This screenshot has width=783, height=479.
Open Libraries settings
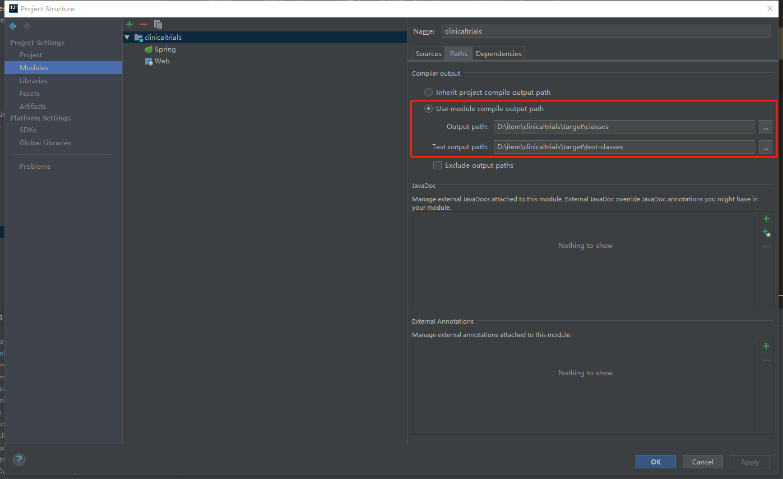pos(34,80)
